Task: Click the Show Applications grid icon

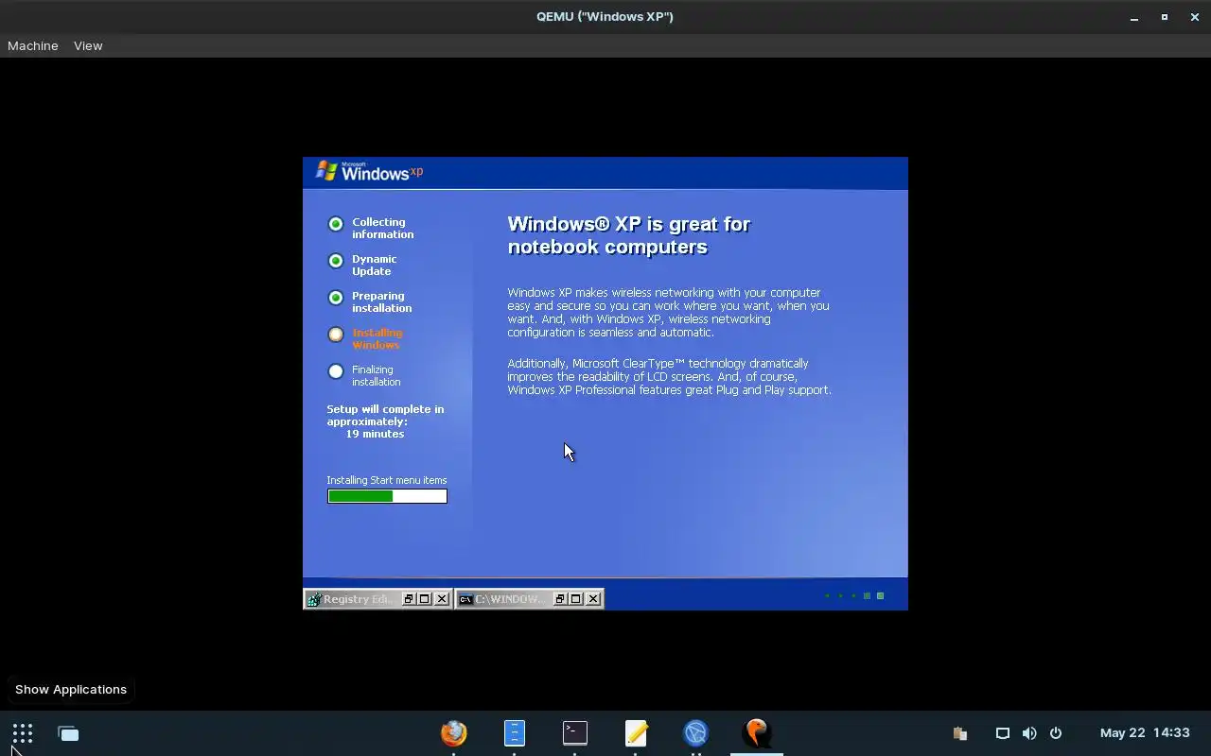Action: pyautogui.click(x=23, y=733)
